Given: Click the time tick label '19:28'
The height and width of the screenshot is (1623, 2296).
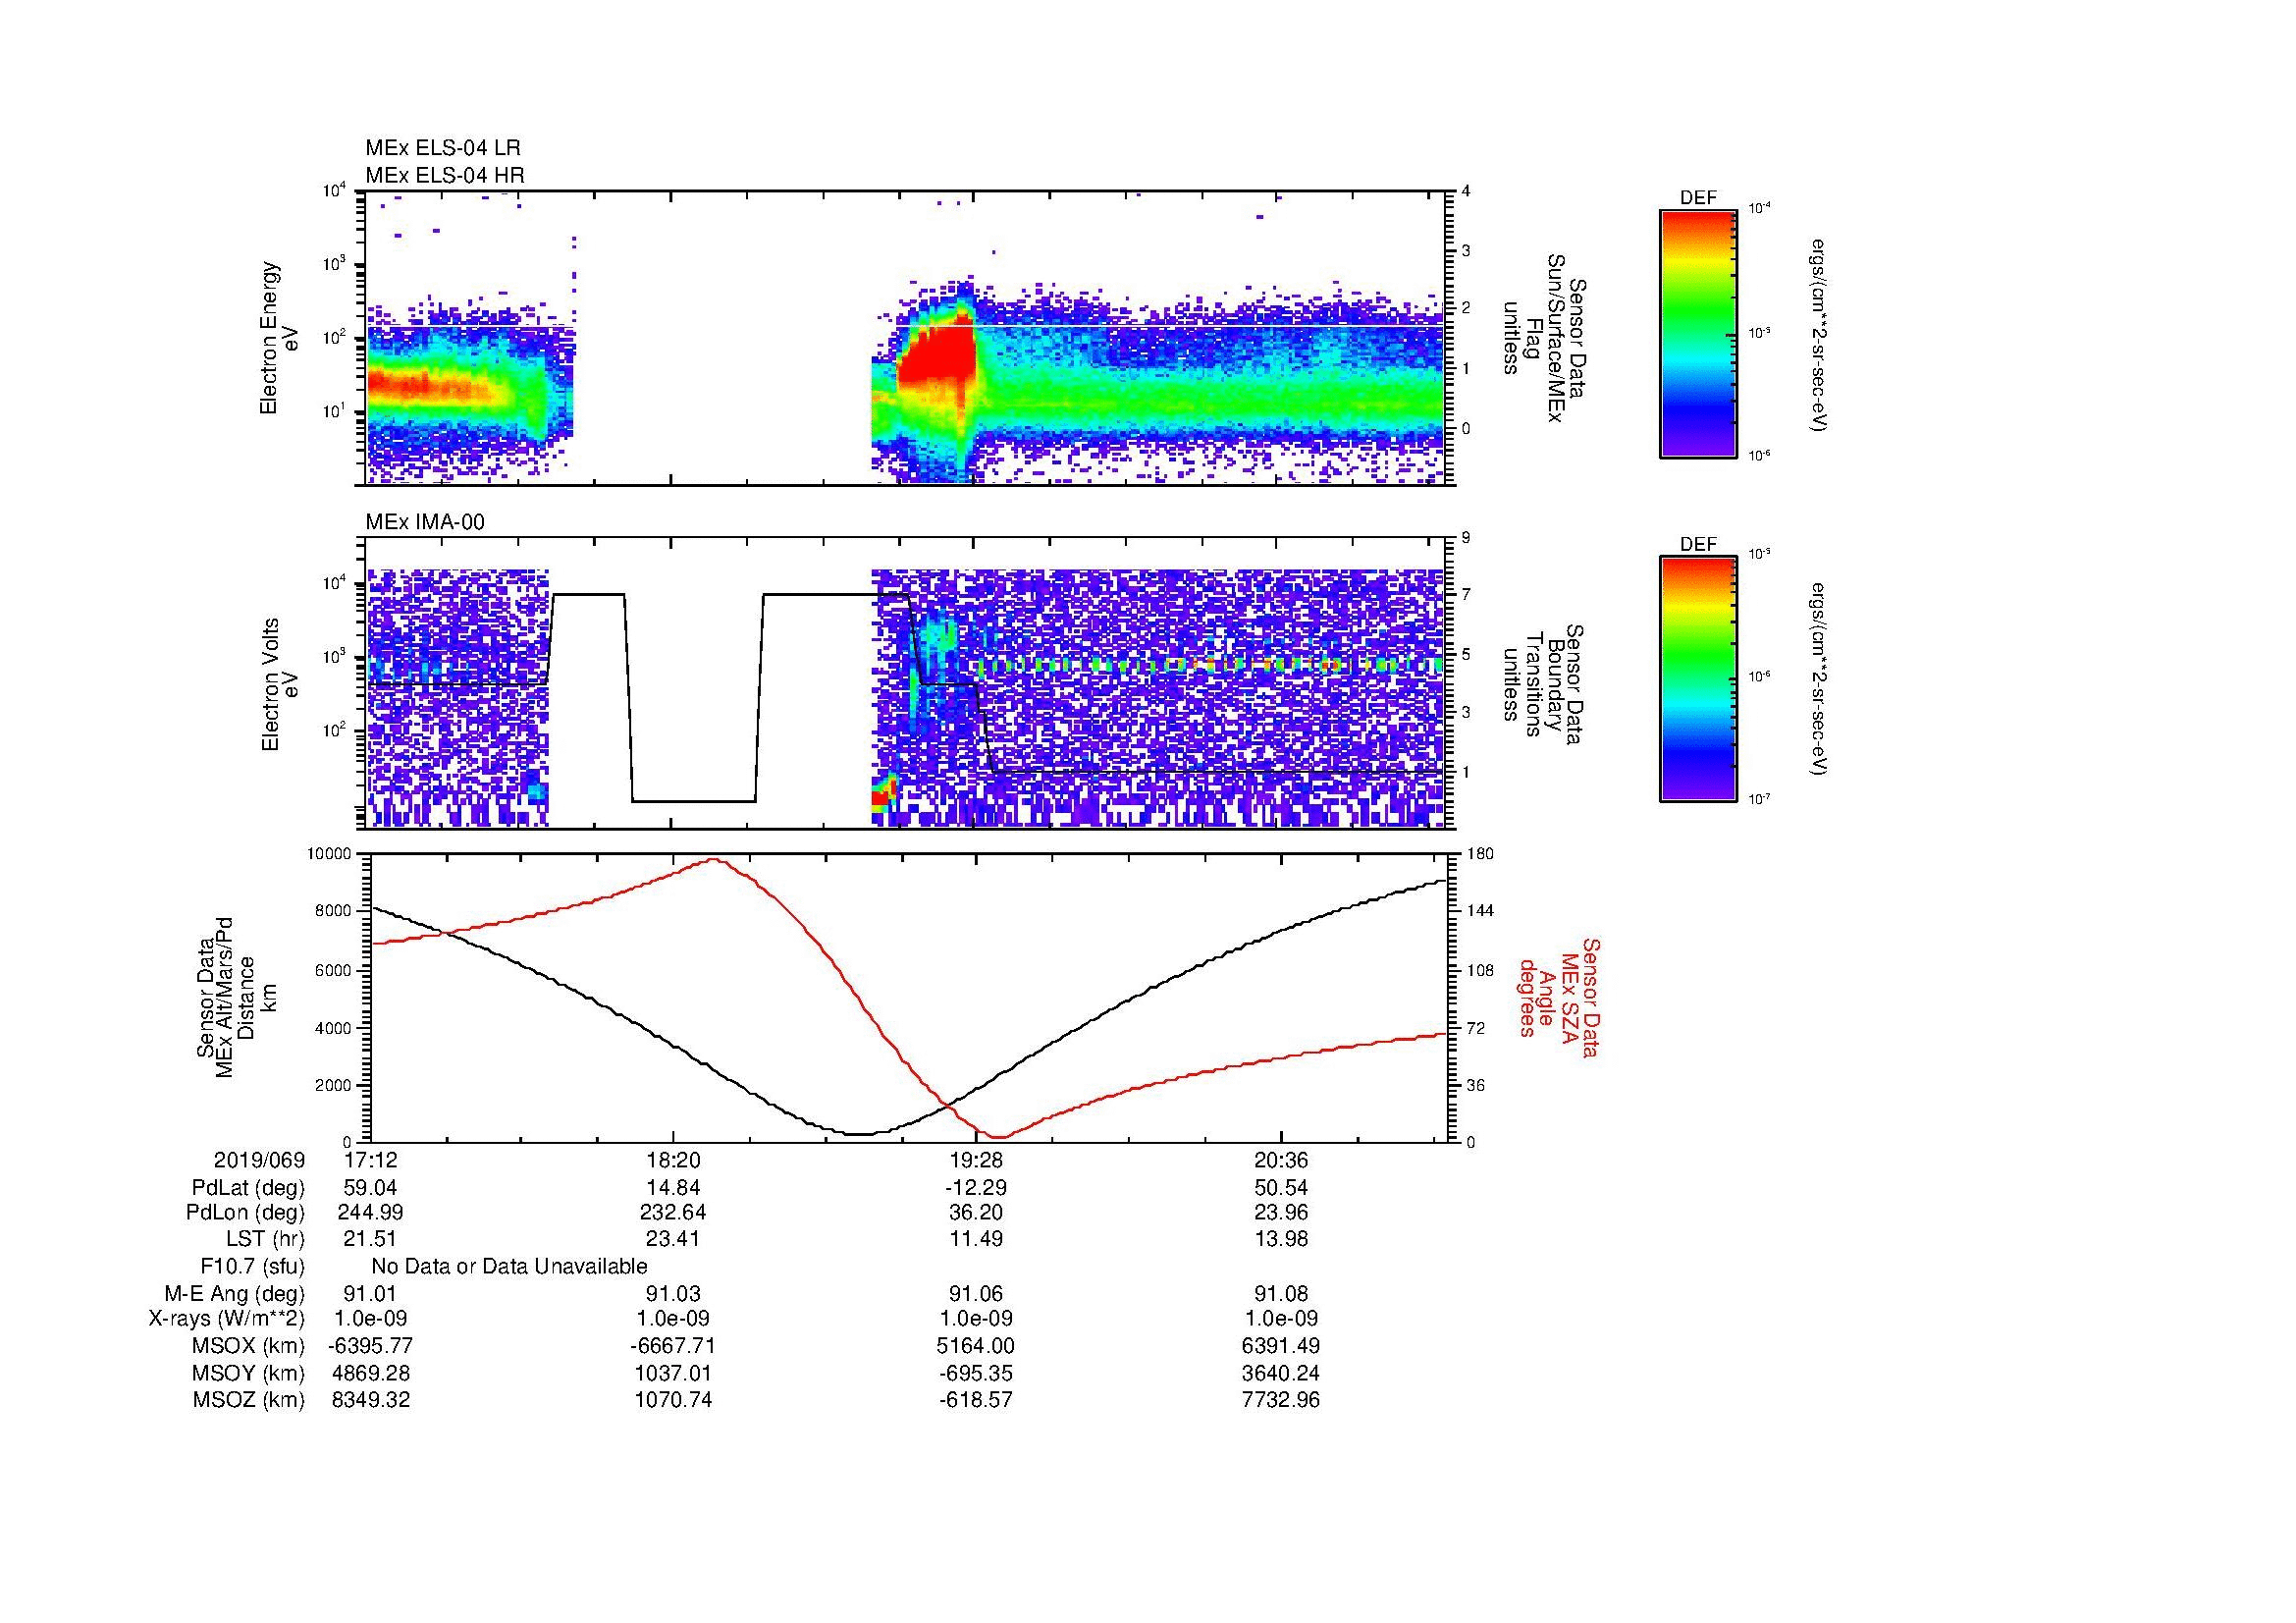Looking at the screenshot, I should (977, 1161).
